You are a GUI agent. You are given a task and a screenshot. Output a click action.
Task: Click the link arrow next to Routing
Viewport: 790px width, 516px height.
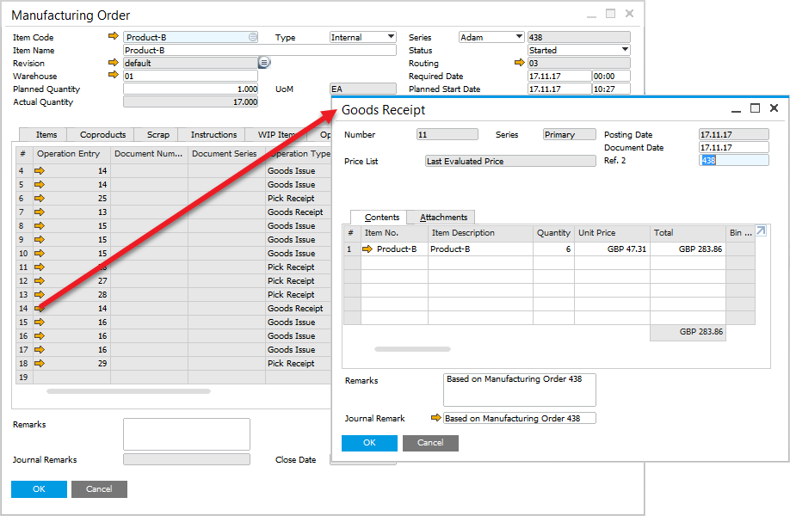click(519, 63)
